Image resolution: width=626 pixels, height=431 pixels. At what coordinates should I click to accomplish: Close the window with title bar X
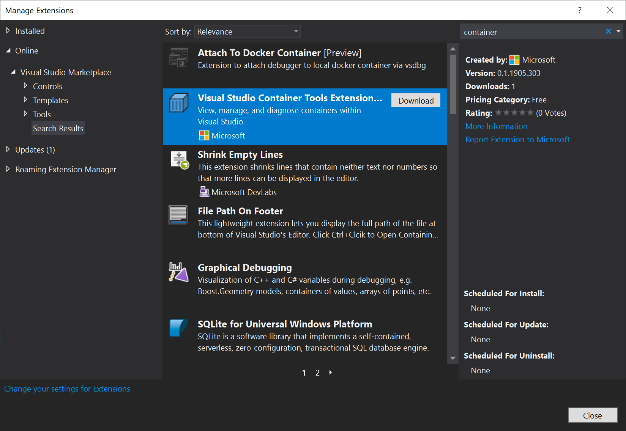click(x=610, y=10)
